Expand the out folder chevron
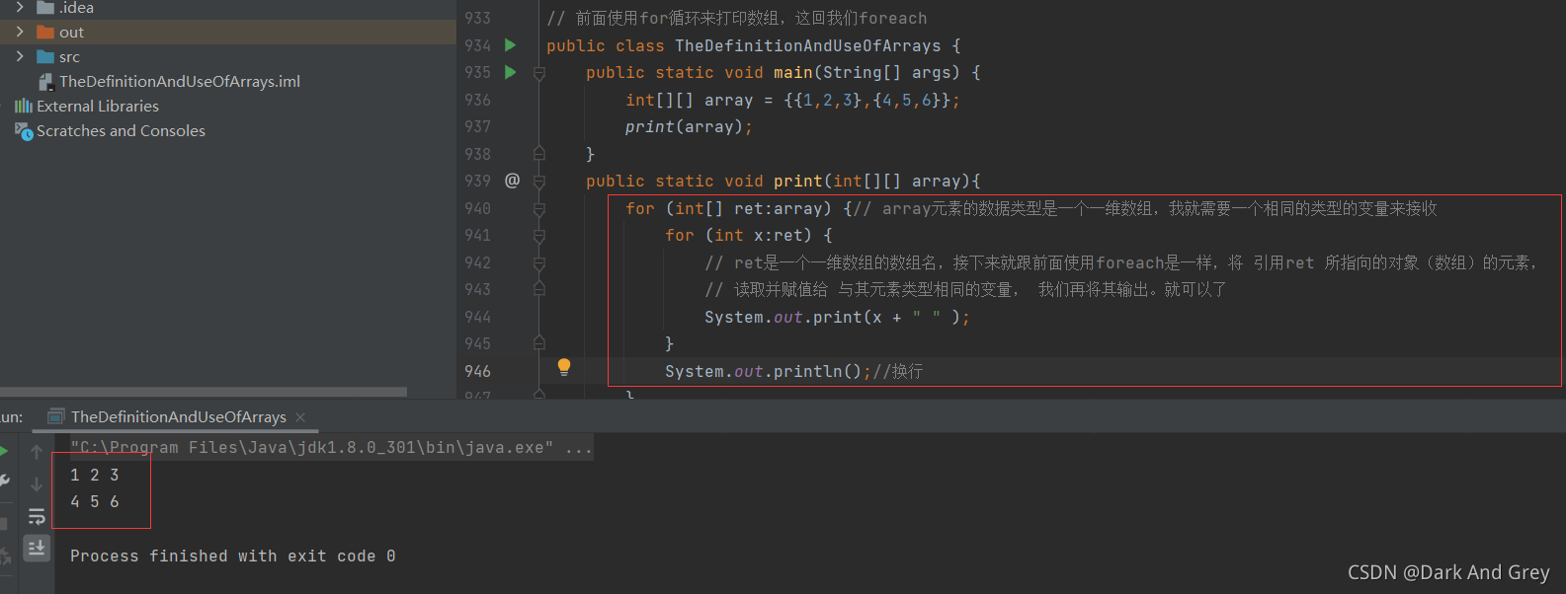Viewport: 1566px width, 594px height. coord(20,32)
